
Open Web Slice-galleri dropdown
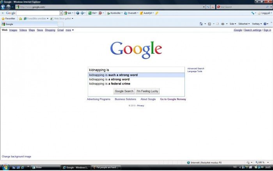pos(62,18)
